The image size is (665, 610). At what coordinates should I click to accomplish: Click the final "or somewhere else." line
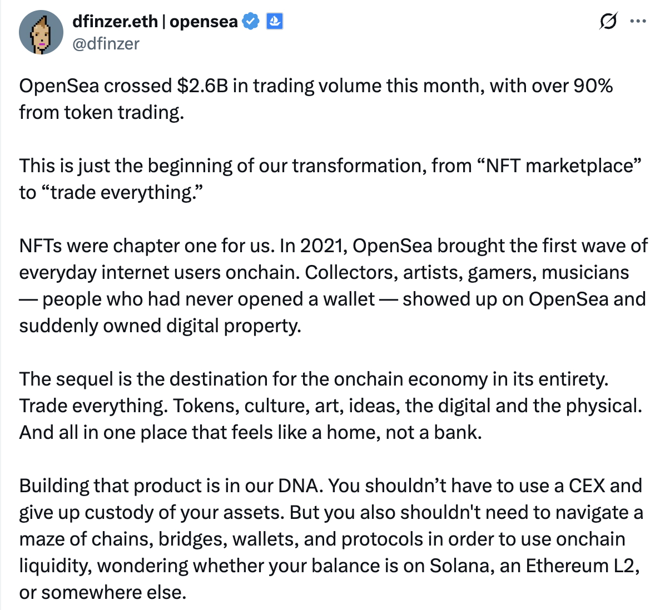102,593
